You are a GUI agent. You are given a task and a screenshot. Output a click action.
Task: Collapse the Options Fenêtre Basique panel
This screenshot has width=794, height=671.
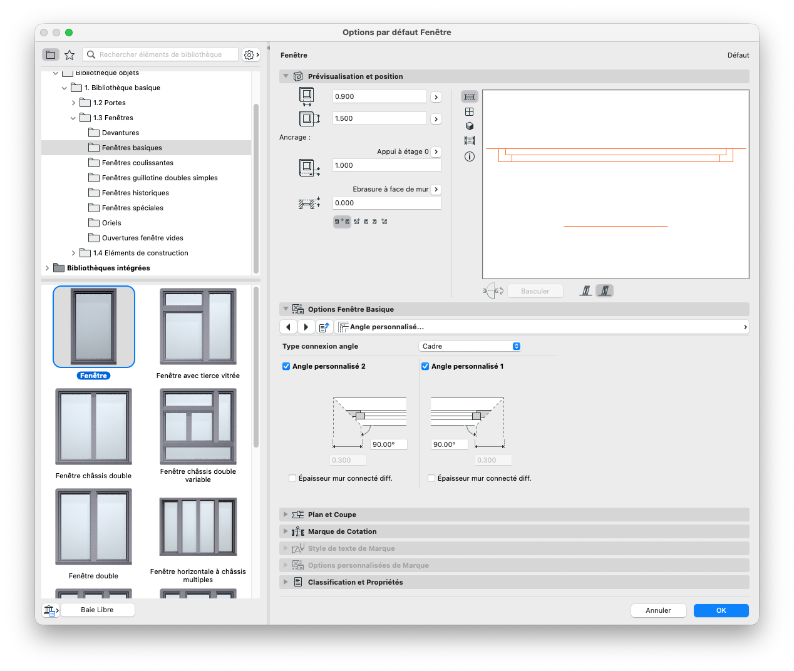pos(286,309)
